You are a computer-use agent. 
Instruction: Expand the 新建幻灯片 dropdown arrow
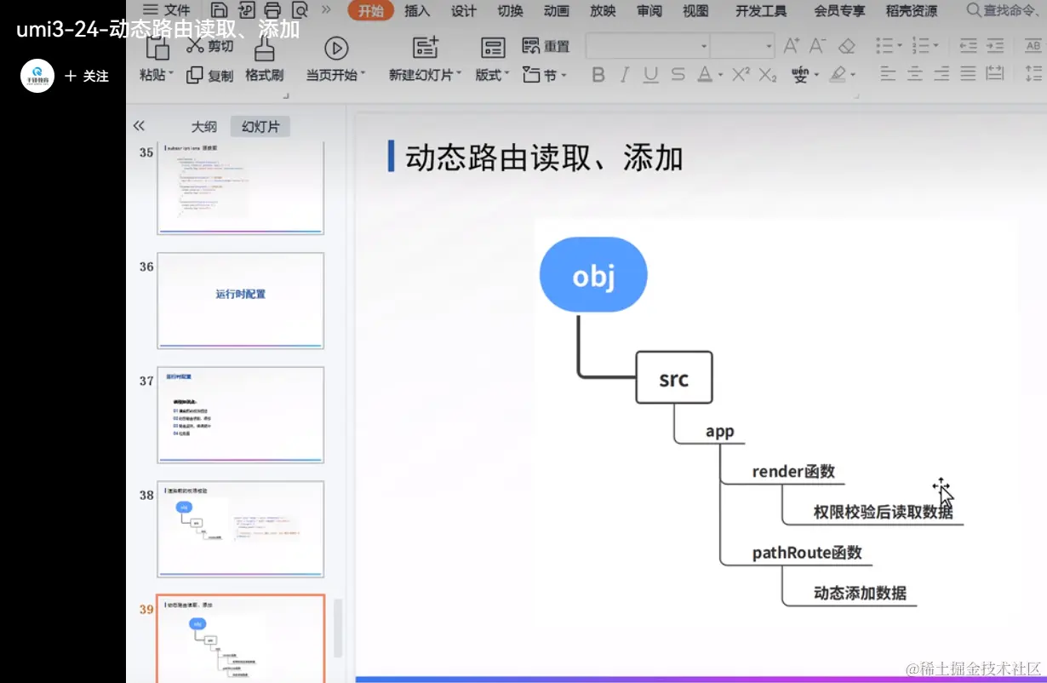tap(458, 74)
